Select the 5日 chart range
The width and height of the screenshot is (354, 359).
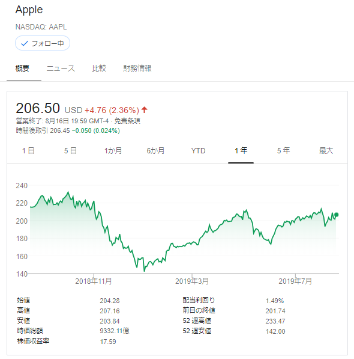point(70,151)
